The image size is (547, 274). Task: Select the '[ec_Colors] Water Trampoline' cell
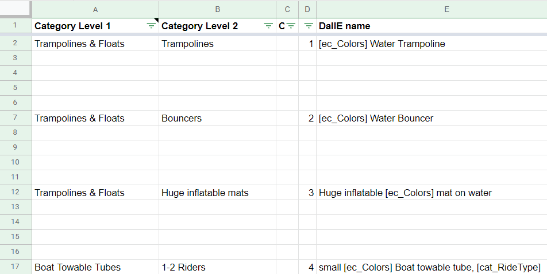432,44
